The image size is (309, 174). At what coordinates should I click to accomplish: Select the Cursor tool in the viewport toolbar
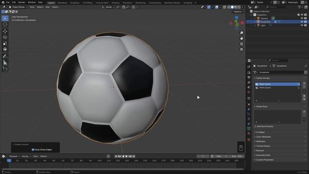tap(5, 25)
